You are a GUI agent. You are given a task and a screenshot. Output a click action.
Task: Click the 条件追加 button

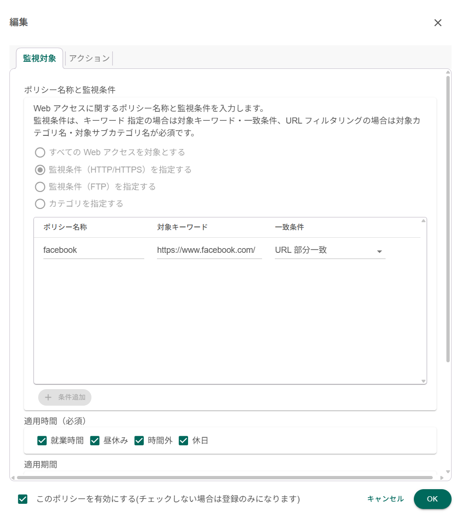65,398
